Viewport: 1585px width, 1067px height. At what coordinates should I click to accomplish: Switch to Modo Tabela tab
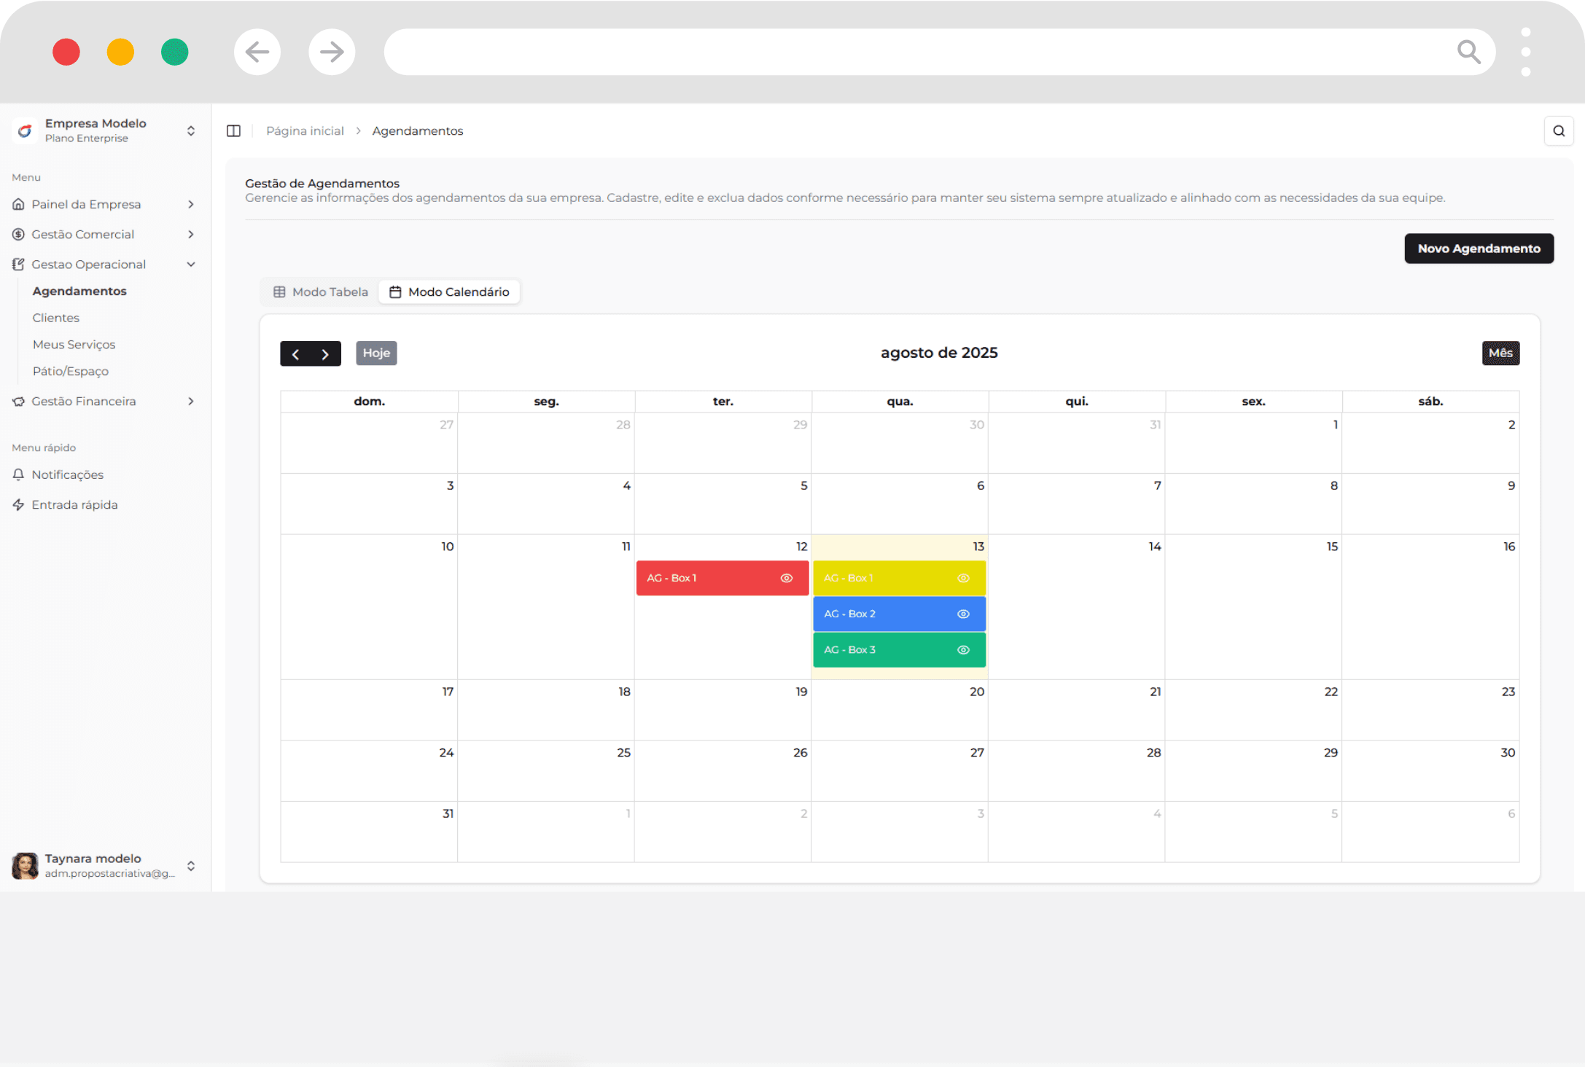tap(321, 292)
